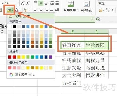Click cell containing 招财进宝
Screen dimensions: 117x96
(x=97, y=75)
